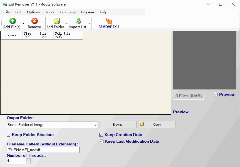Uncheck Keep Creation Date
The width and height of the screenshot is (240, 167).
coord(101,135)
